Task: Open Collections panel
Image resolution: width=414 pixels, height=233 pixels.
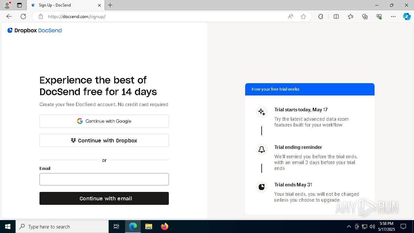Action: point(365,17)
